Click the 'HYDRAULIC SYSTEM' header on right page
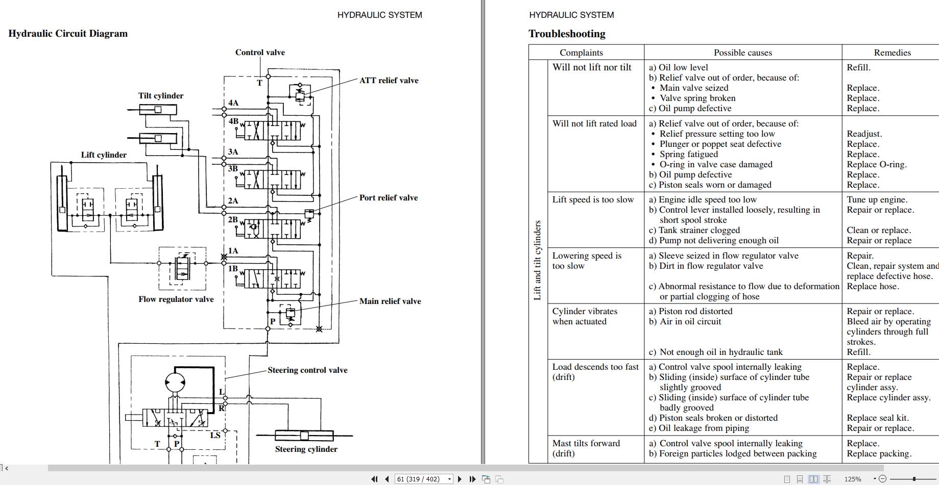Viewport: 939px width, 485px height. click(x=571, y=15)
